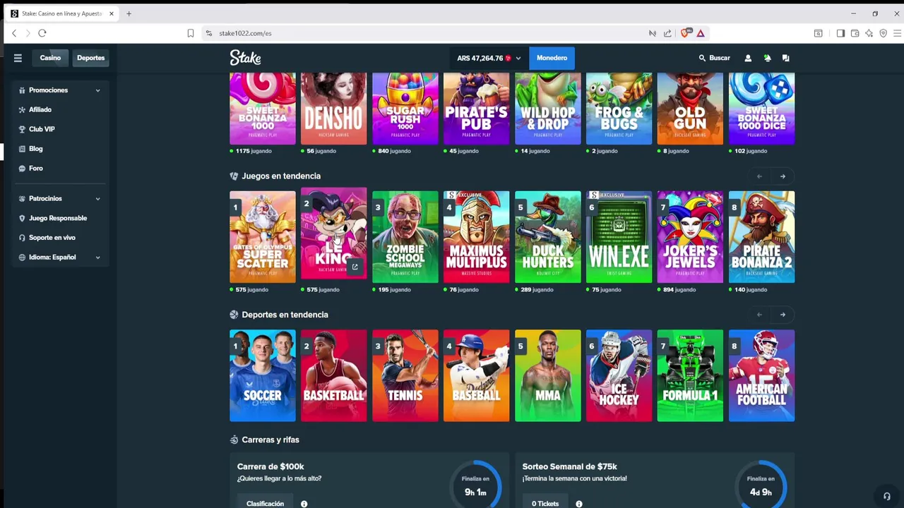
Task: Click the Stake logo
Action: coord(245,58)
